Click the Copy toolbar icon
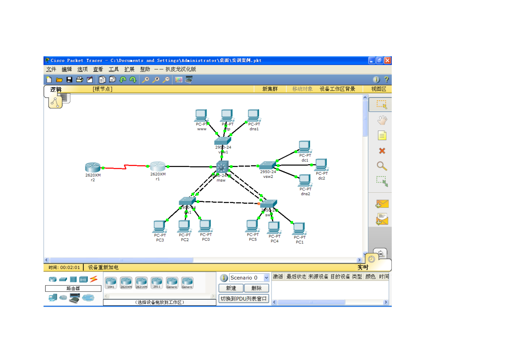Viewport: 509px width, 360px height. point(102,80)
